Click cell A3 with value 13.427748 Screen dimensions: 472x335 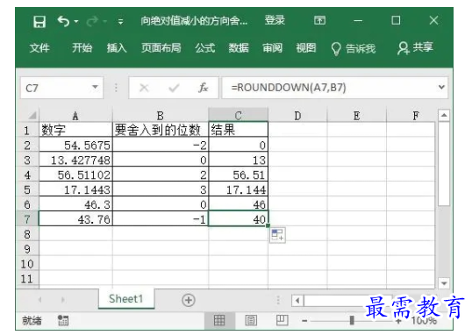click(75, 160)
